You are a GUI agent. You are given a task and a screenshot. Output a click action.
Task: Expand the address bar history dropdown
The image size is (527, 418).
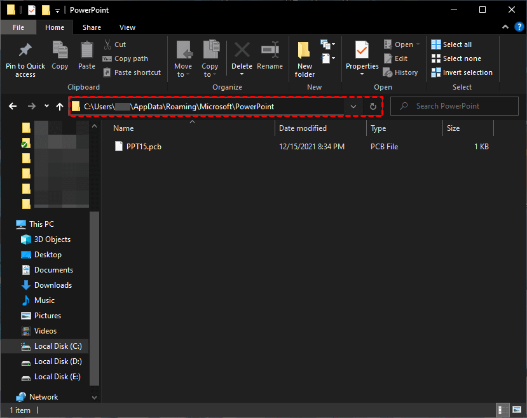tap(353, 107)
